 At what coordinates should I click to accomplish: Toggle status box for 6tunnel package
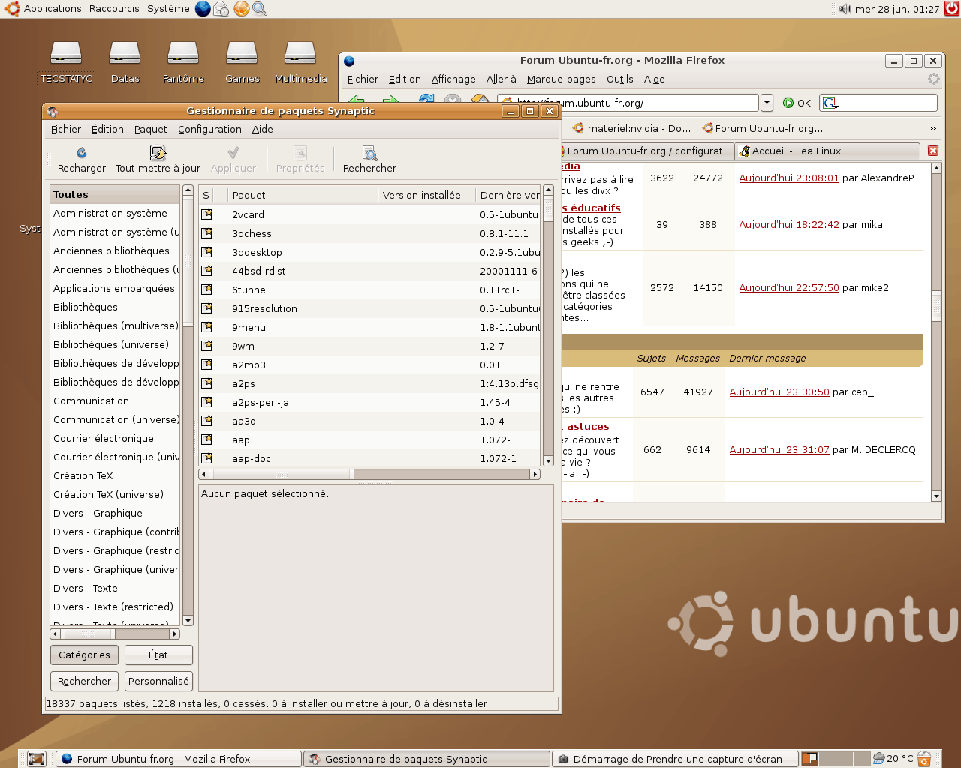click(206, 289)
